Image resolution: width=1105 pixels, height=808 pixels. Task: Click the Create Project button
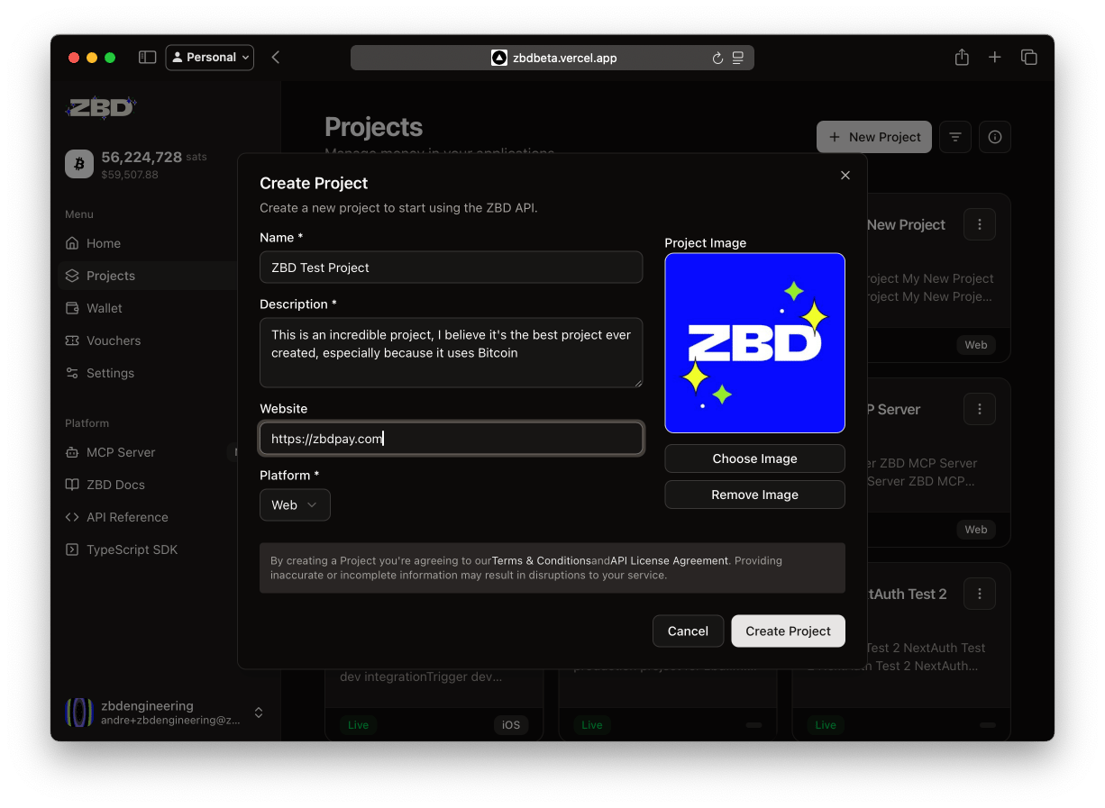tap(789, 631)
